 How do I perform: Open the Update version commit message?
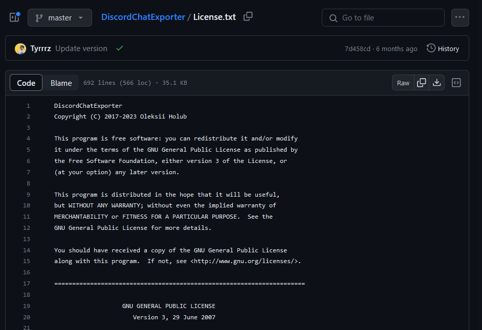(81, 49)
